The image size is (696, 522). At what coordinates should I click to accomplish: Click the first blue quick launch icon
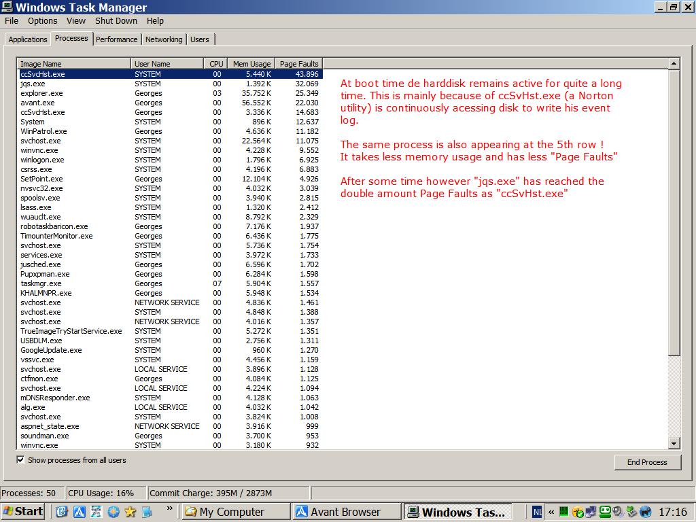tap(62, 512)
